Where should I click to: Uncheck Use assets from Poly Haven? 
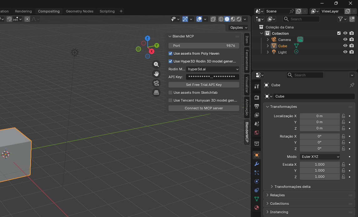[170, 53]
